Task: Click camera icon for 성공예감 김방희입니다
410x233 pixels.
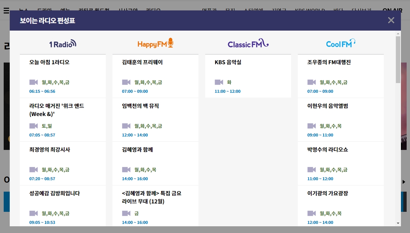Action: coord(33,213)
